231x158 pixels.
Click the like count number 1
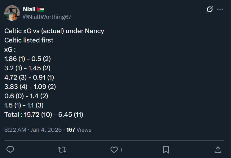tap(121, 150)
